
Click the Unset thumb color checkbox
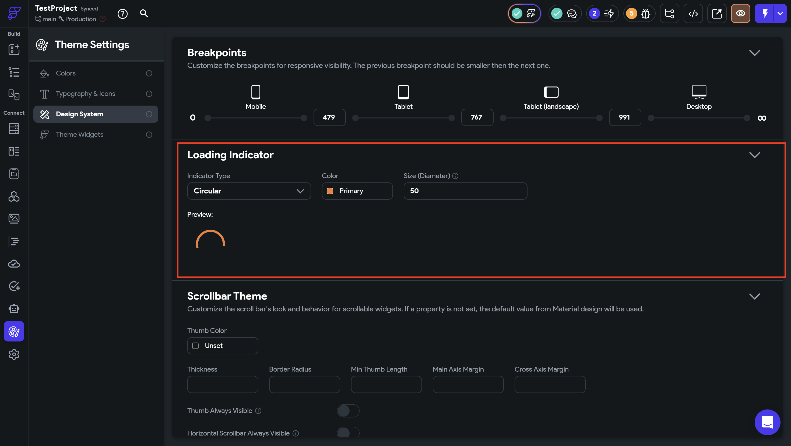click(195, 346)
